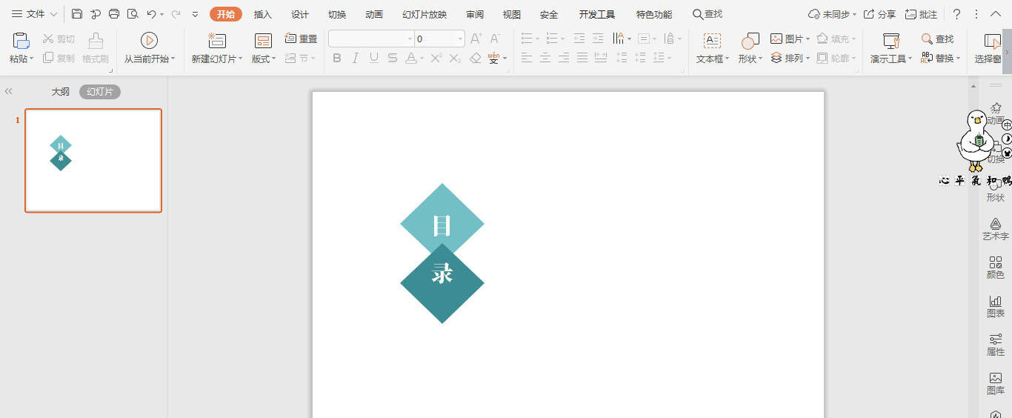Expand the 版式 layout dropdown
This screenshot has height=418, width=1012.
coord(264,59)
